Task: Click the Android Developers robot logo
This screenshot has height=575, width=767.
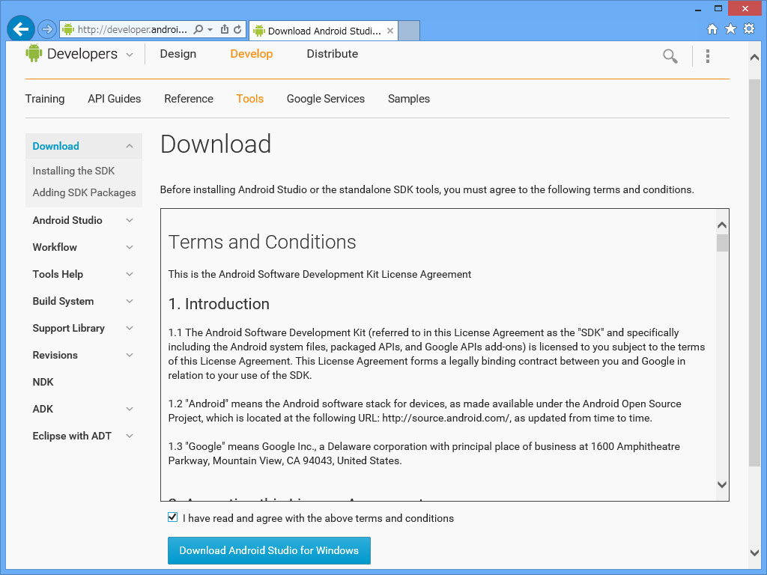Action: (34, 53)
